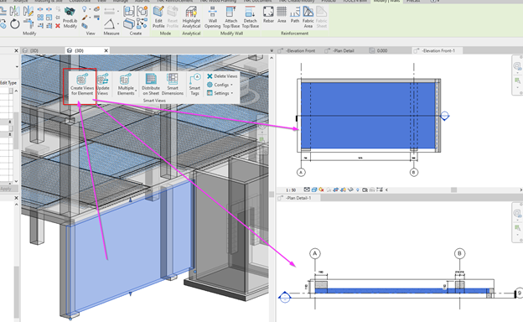Screen dimensions: 523x322
Task: Click the ProdLib Modify tool
Action: point(70,18)
